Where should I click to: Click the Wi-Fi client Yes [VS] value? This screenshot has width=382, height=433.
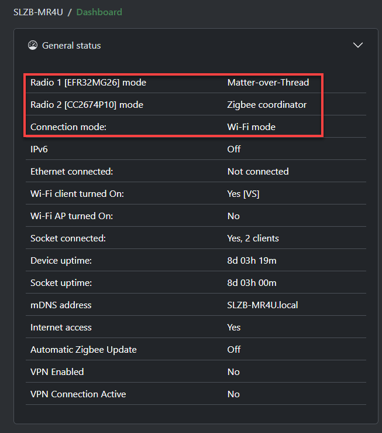(243, 194)
